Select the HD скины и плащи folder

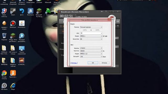point(13,50)
